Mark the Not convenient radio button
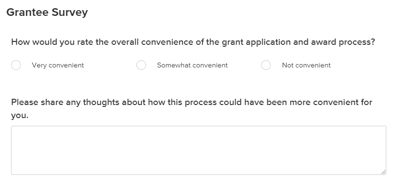 tap(266, 65)
